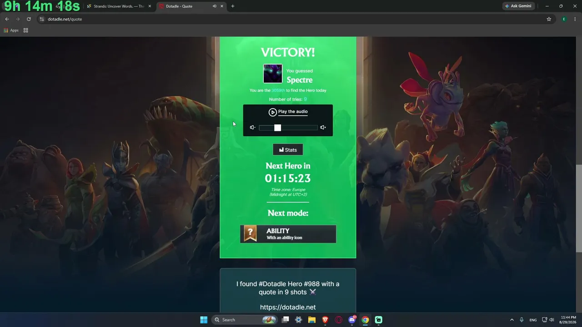582x327 pixels.
Task: Mute the Dotadle tab audio indicator
Action: point(214,6)
